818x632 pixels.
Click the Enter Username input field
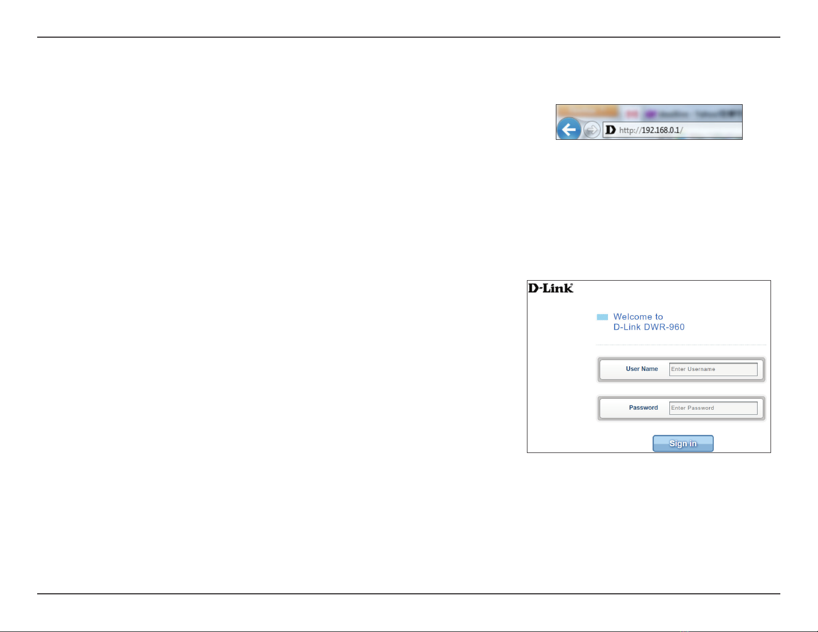tap(713, 369)
